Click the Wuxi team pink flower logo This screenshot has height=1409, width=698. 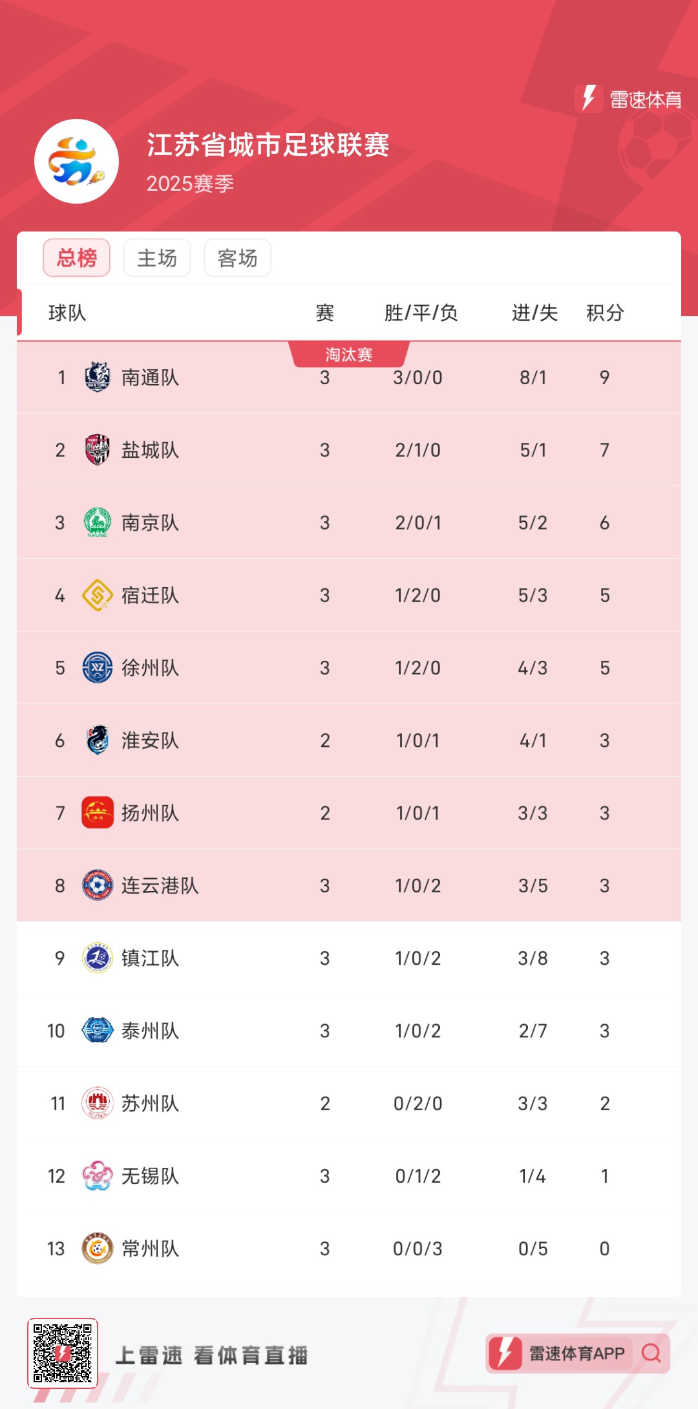click(x=98, y=1176)
